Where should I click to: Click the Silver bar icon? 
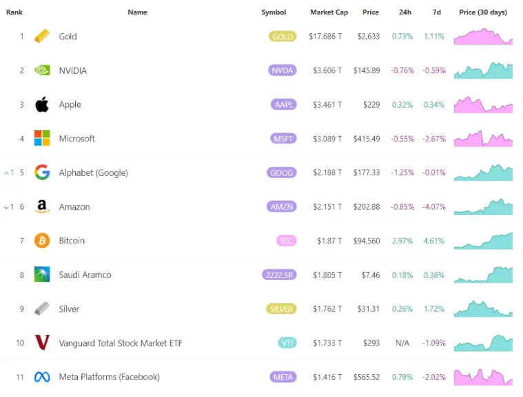pos(42,309)
